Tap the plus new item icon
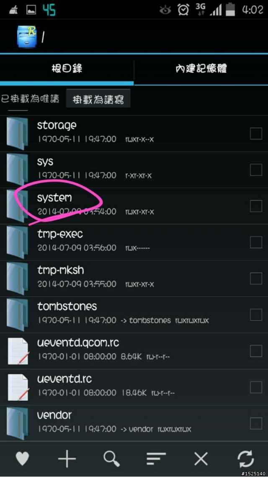The height and width of the screenshot is (477, 268). coord(67,459)
